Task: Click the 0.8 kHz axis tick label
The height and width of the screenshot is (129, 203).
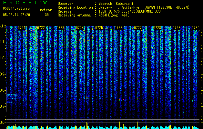Action: tap(3, 90)
